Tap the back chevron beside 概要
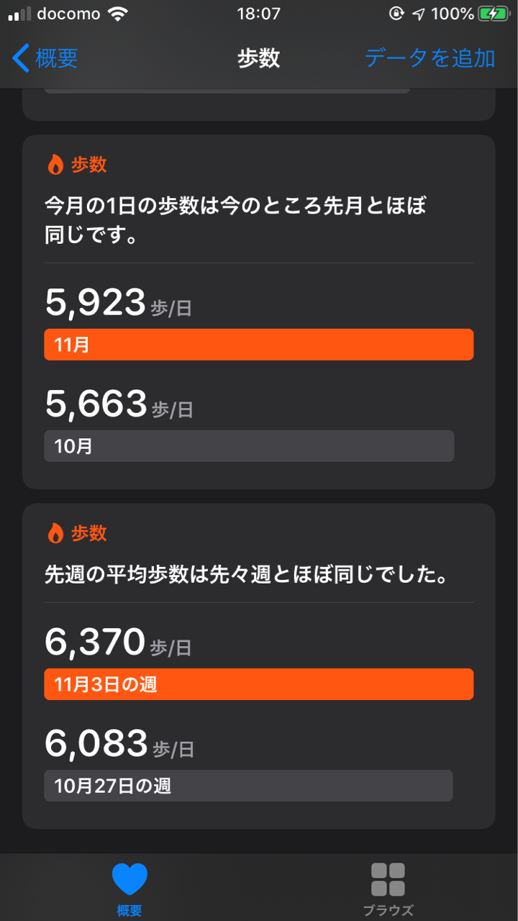518x921 pixels. (21, 58)
